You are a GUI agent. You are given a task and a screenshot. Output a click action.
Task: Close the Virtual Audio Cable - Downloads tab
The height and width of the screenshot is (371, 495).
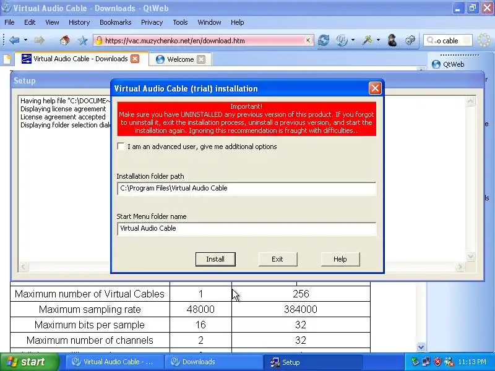tap(135, 59)
